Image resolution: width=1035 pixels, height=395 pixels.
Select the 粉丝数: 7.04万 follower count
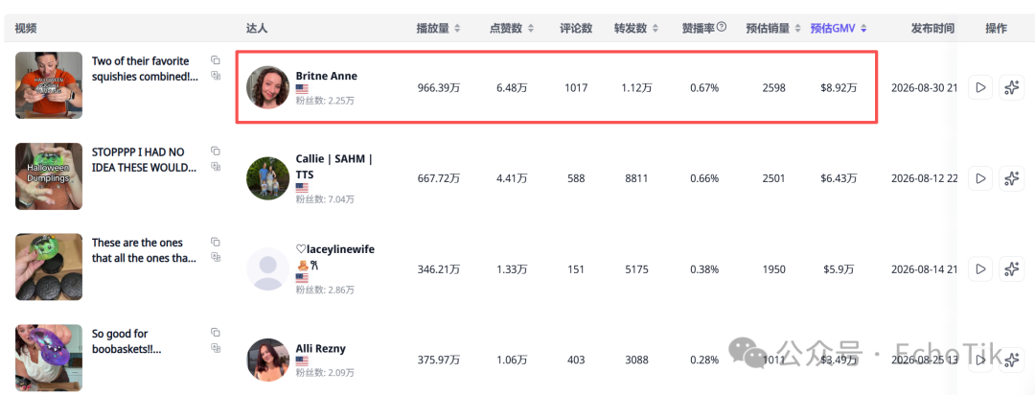(x=325, y=198)
